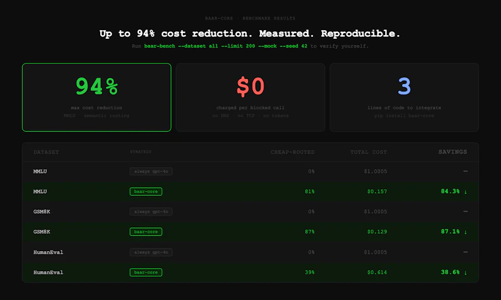The width and height of the screenshot is (501, 300).
Task: Select the green baar-bench command text
Action: (x=225, y=46)
